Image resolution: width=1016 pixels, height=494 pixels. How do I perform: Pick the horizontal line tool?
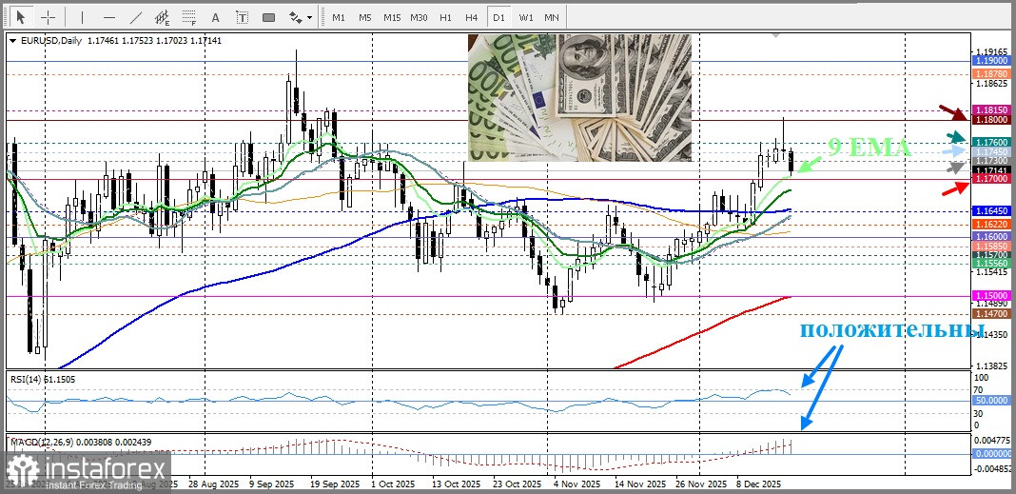coord(108,17)
